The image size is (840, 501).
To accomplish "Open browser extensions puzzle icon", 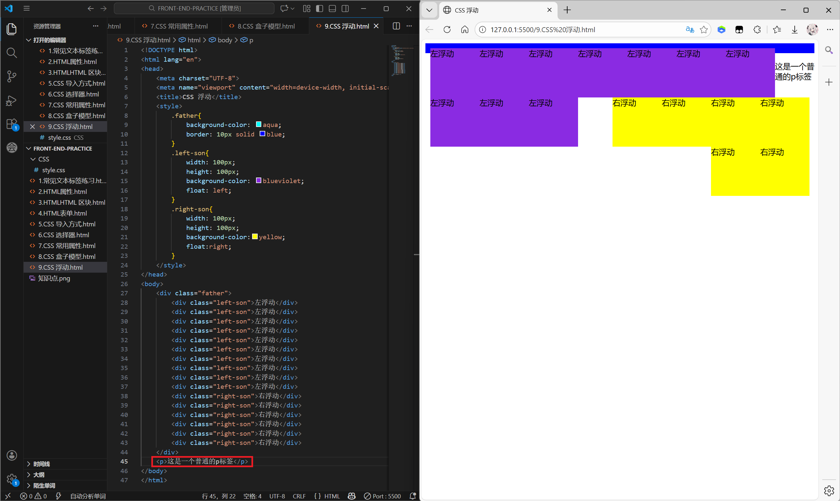I will [757, 30].
